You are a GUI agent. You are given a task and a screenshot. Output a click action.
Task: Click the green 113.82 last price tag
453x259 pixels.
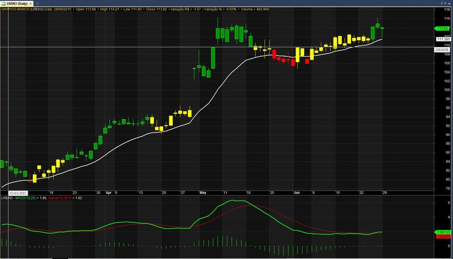443,28
